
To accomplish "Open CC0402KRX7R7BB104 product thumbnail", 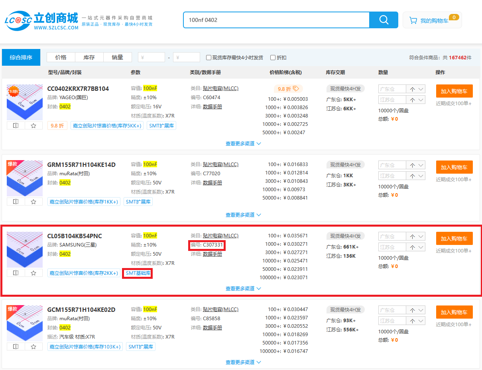I will pos(25,102).
